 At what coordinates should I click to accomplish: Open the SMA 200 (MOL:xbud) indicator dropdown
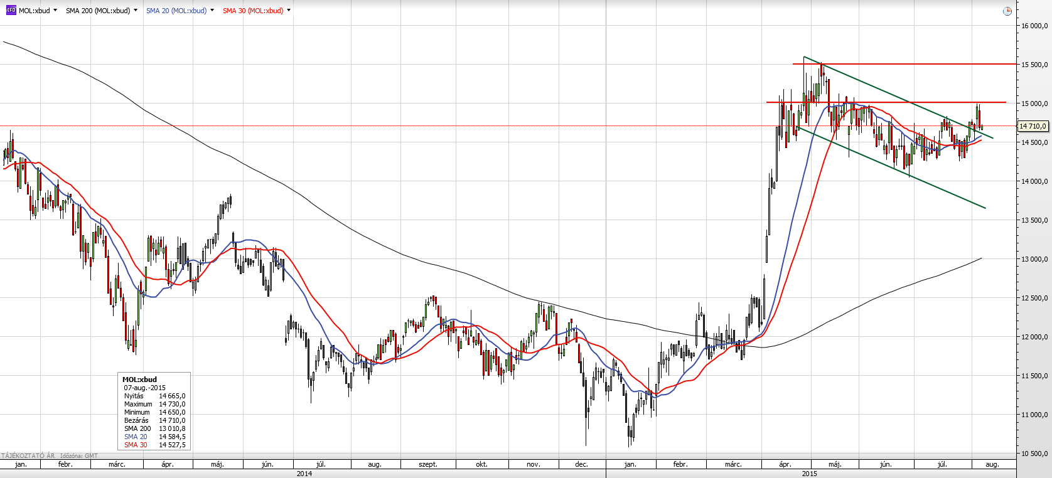136,10
